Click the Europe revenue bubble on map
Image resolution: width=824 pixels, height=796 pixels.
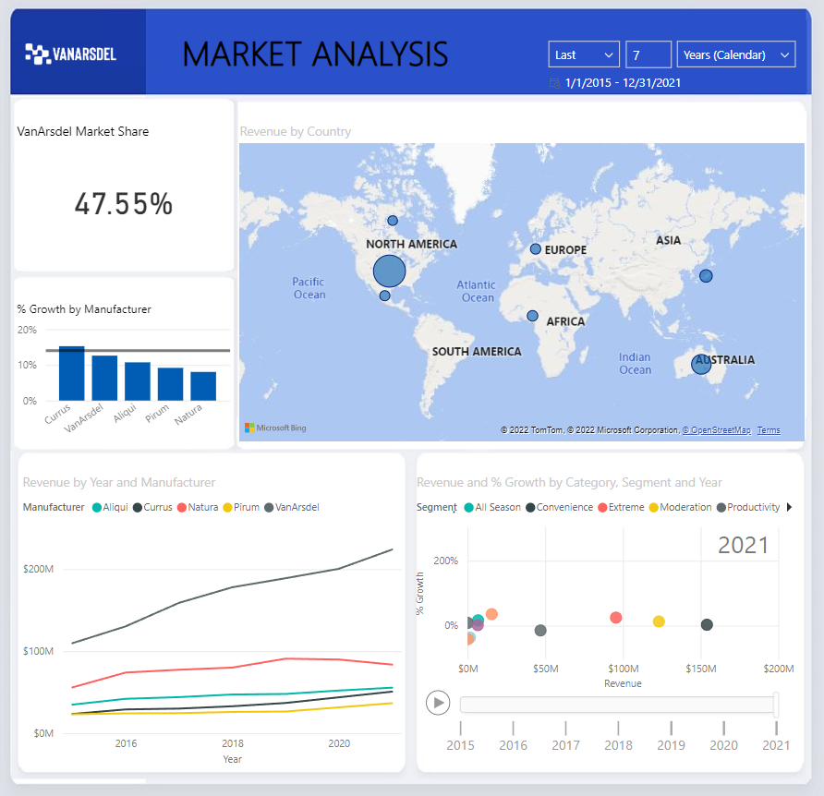[x=536, y=249]
